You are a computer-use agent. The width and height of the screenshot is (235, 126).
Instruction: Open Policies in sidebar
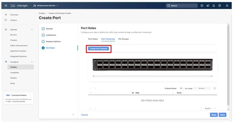click(13, 78)
